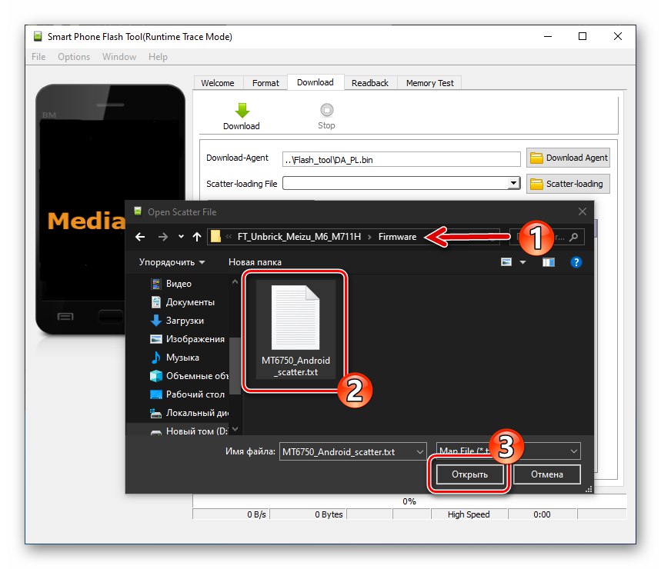Click Новая папка button
Image resolution: width=661 pixels, height=569 pixels.
[255, 262]
